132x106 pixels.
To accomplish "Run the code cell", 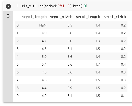I will 8,6.
